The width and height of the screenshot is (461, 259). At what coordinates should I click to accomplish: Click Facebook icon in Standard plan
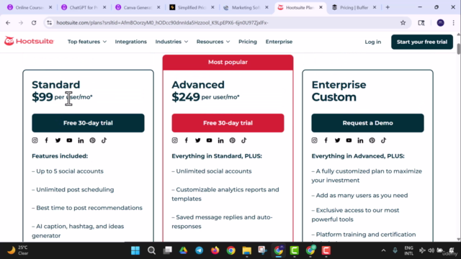pyautogui.click(x=46, y=140)
